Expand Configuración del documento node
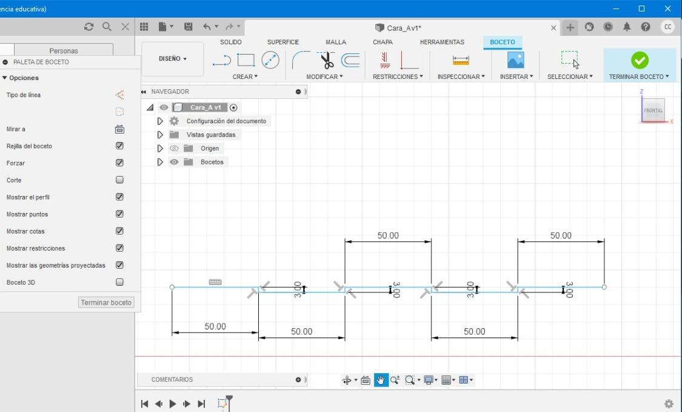 (160, 121)
